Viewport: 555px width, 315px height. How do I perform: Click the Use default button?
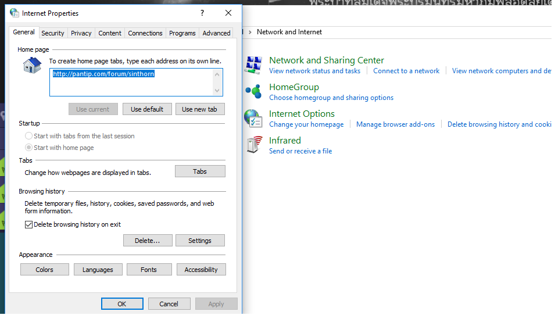pos(147,109)
